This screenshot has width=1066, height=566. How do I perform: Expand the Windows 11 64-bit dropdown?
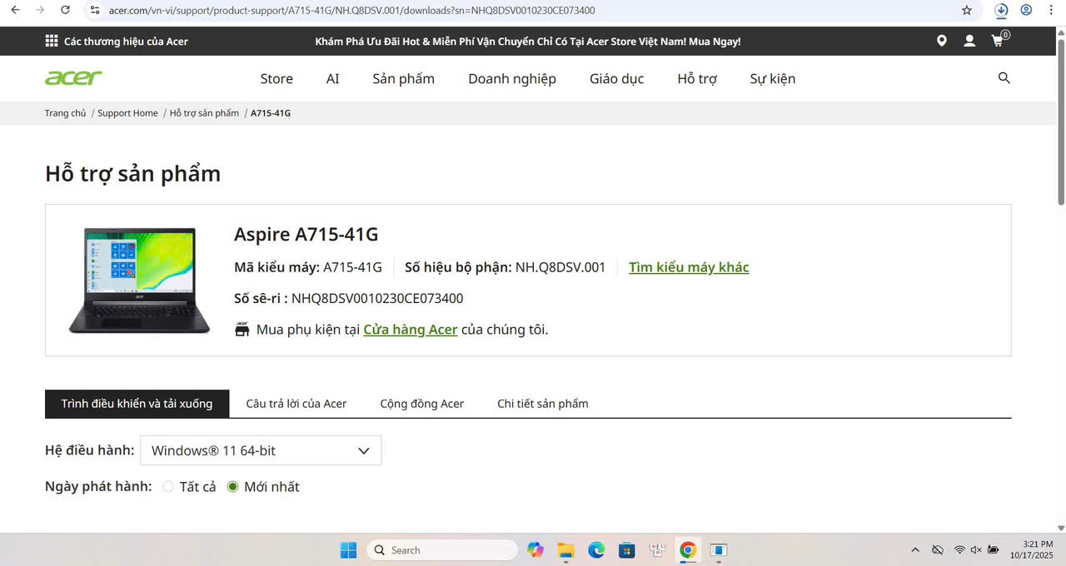[261, 450]
